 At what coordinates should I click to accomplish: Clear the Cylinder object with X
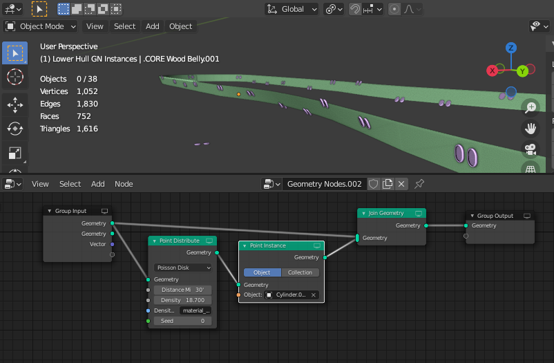pos(314,295)
